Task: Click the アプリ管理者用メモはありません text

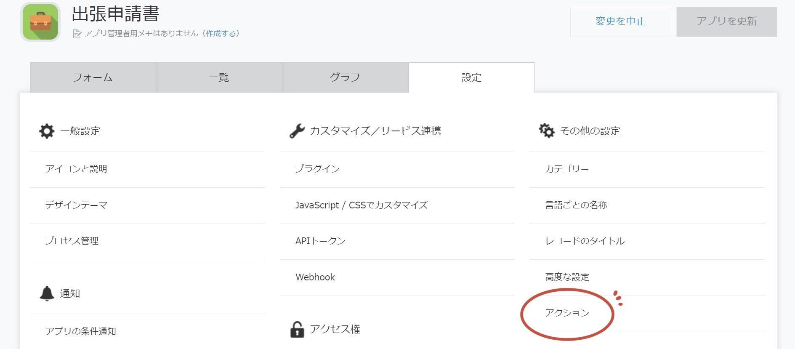Action: (141, 33)
